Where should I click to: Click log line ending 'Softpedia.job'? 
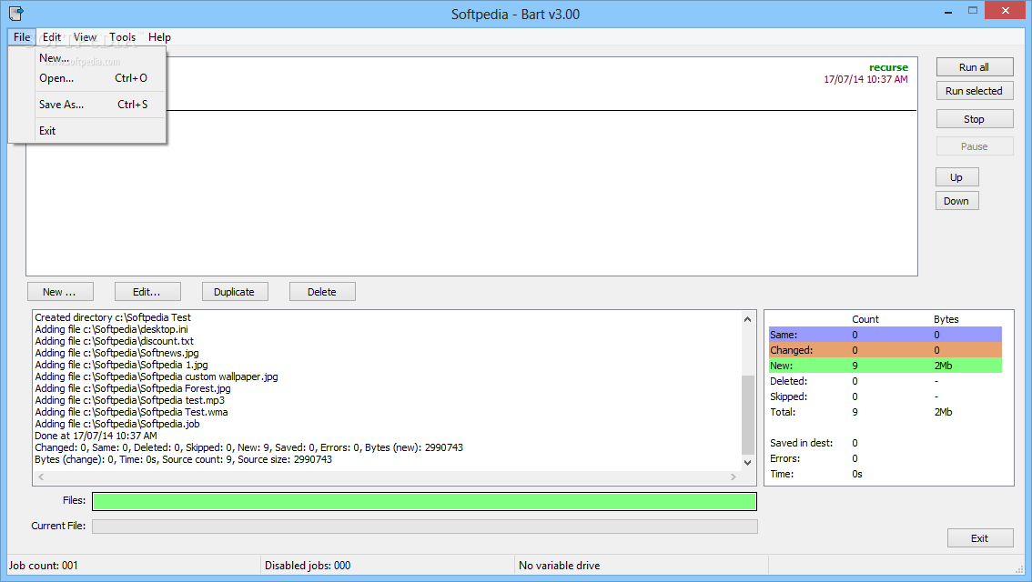117,424
